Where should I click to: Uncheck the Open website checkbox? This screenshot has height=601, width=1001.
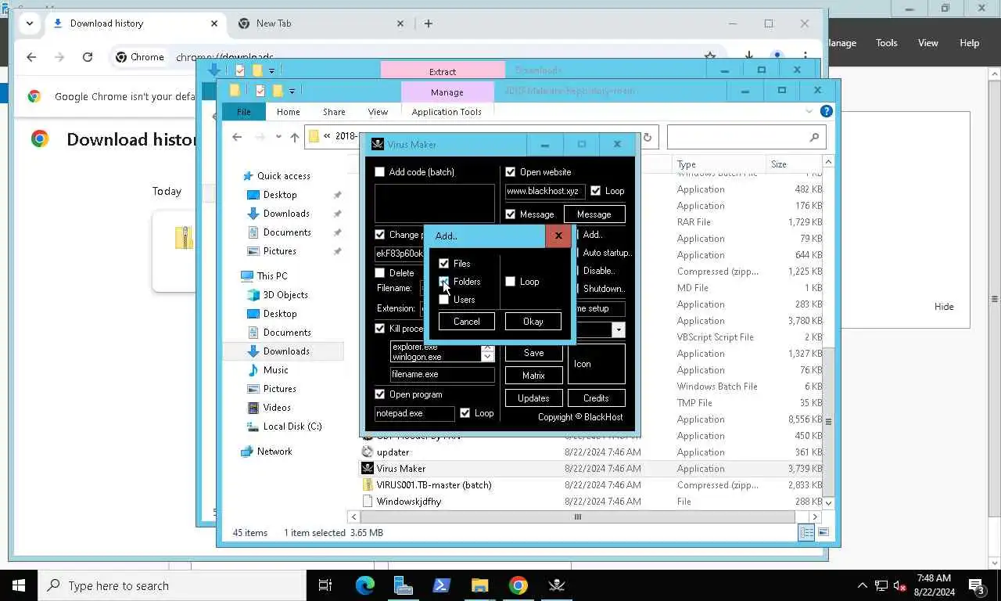(510, 172)
